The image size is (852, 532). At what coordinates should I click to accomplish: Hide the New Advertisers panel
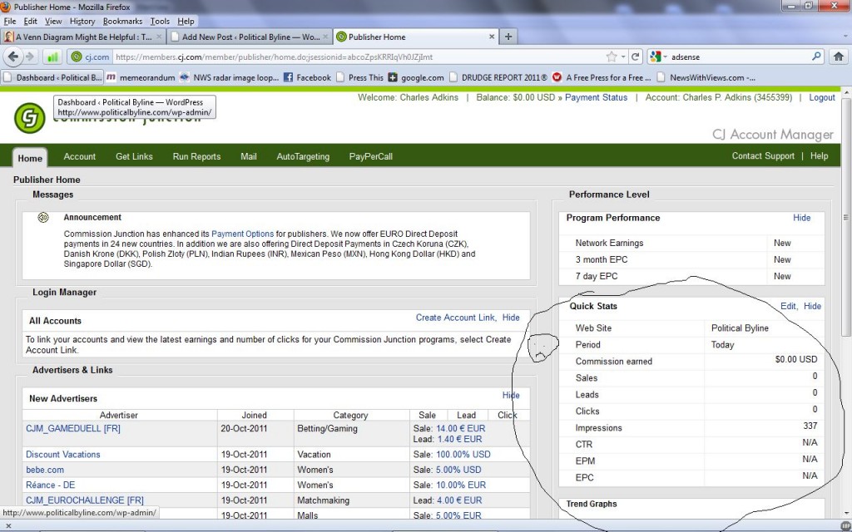[x=511, y=395]
